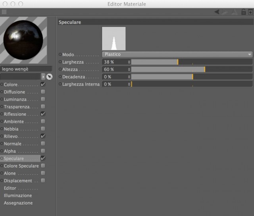Screen dimensions: 254x216
Task: Toggle the lock element icon
Action: (243, 12)
